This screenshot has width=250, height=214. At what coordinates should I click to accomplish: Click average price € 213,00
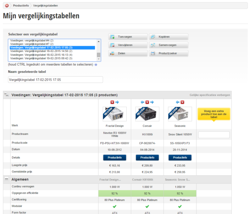(115, 172)
